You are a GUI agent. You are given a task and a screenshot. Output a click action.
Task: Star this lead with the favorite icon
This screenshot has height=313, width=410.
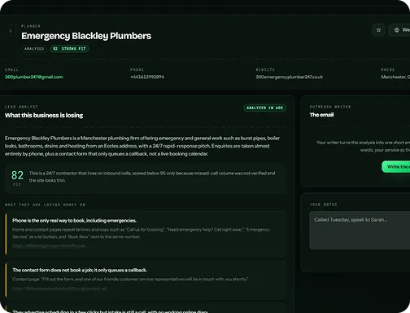[x=378, y=30]
